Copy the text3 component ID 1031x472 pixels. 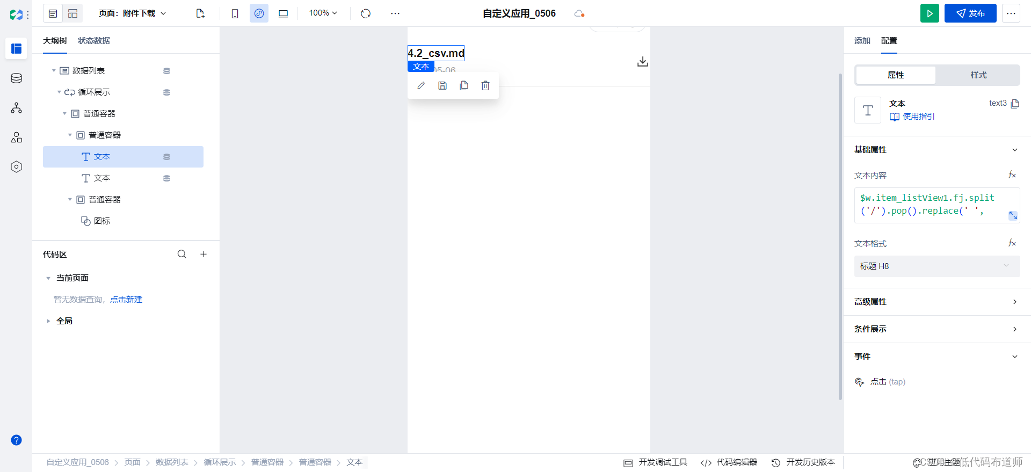coord(1015,104)
